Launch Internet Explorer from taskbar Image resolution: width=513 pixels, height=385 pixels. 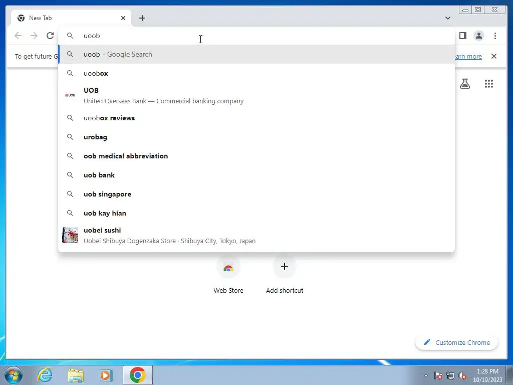pyautogui.click(x=45, y=375)
